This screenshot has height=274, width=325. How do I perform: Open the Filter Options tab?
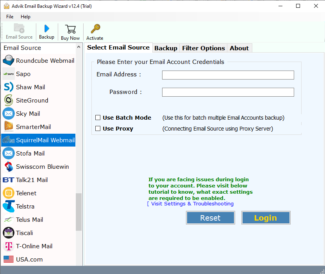(204, 48)
